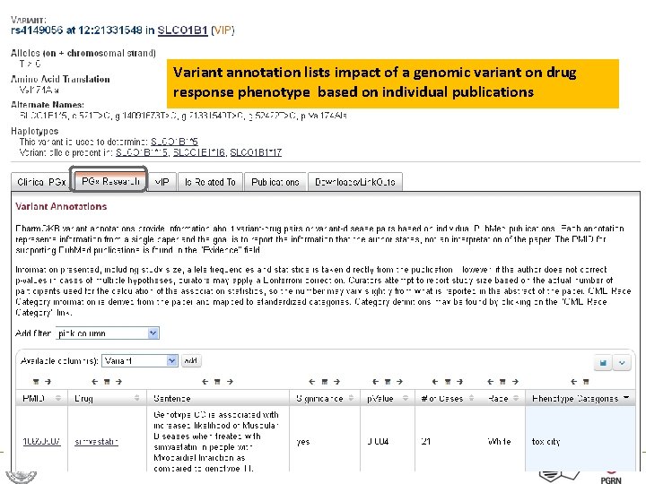Switch to the Clinical PGx tab
The image size is (646, 484).
coord(41,182)
